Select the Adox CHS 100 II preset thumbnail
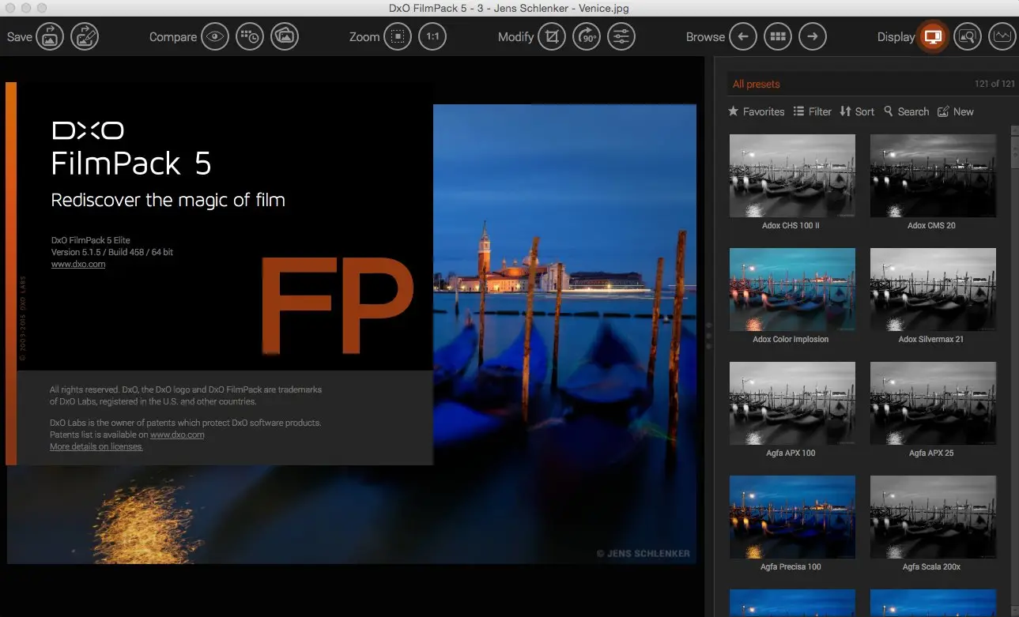 [792, 175]
